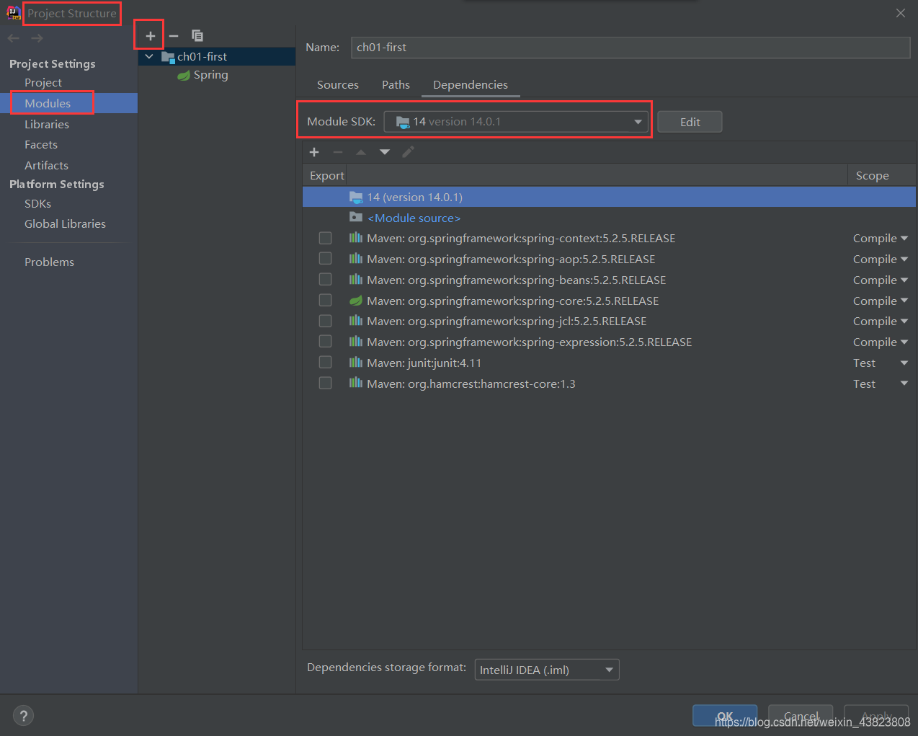918x736 pixels.
Task: Change Test scope dropdown for junit
Action: 881,363
